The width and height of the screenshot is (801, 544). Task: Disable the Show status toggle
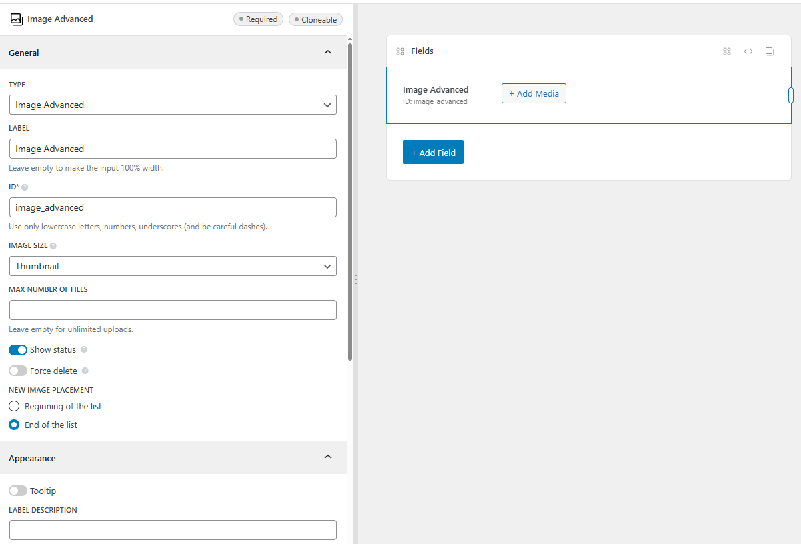[18, 350]
